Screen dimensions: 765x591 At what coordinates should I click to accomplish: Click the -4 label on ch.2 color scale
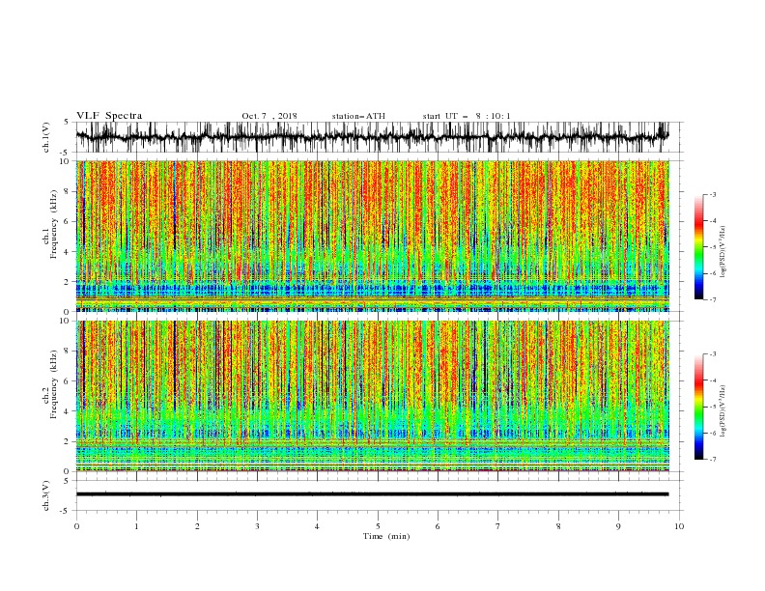click(x=713, y=380)
